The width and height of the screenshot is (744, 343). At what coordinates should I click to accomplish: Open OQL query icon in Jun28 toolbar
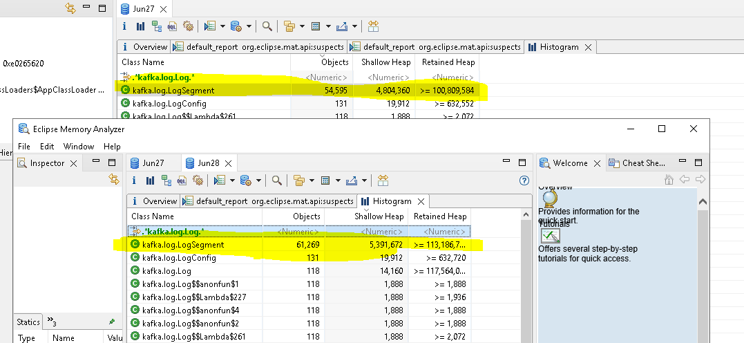coord(182,180)
